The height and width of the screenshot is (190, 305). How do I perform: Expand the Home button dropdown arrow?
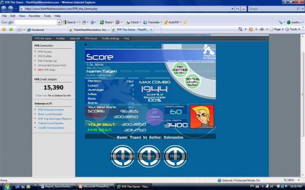click(245, 29)
